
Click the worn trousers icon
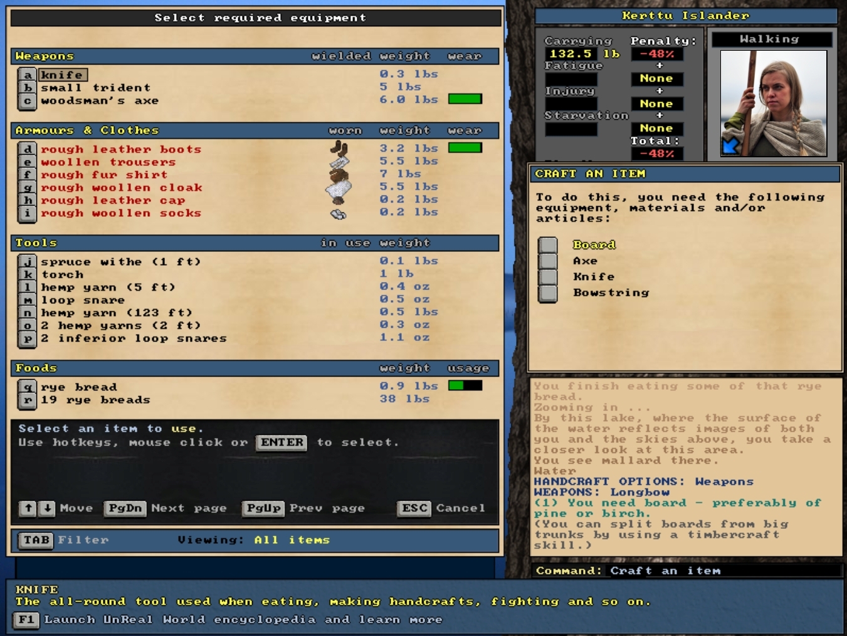339,162
